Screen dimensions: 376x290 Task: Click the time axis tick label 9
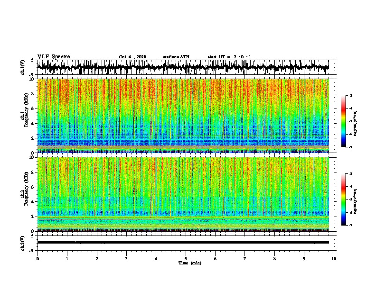pos(304,259)
